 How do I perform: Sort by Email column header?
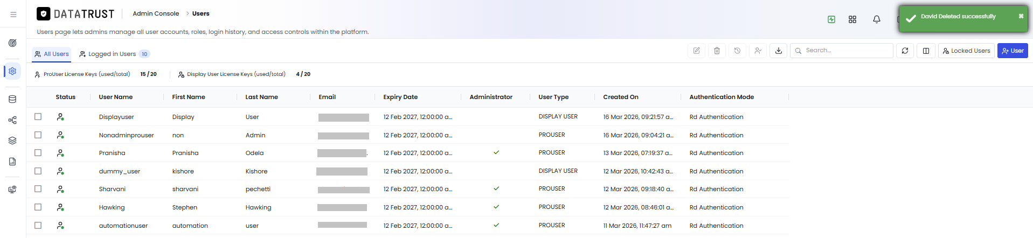pos(327,97)
